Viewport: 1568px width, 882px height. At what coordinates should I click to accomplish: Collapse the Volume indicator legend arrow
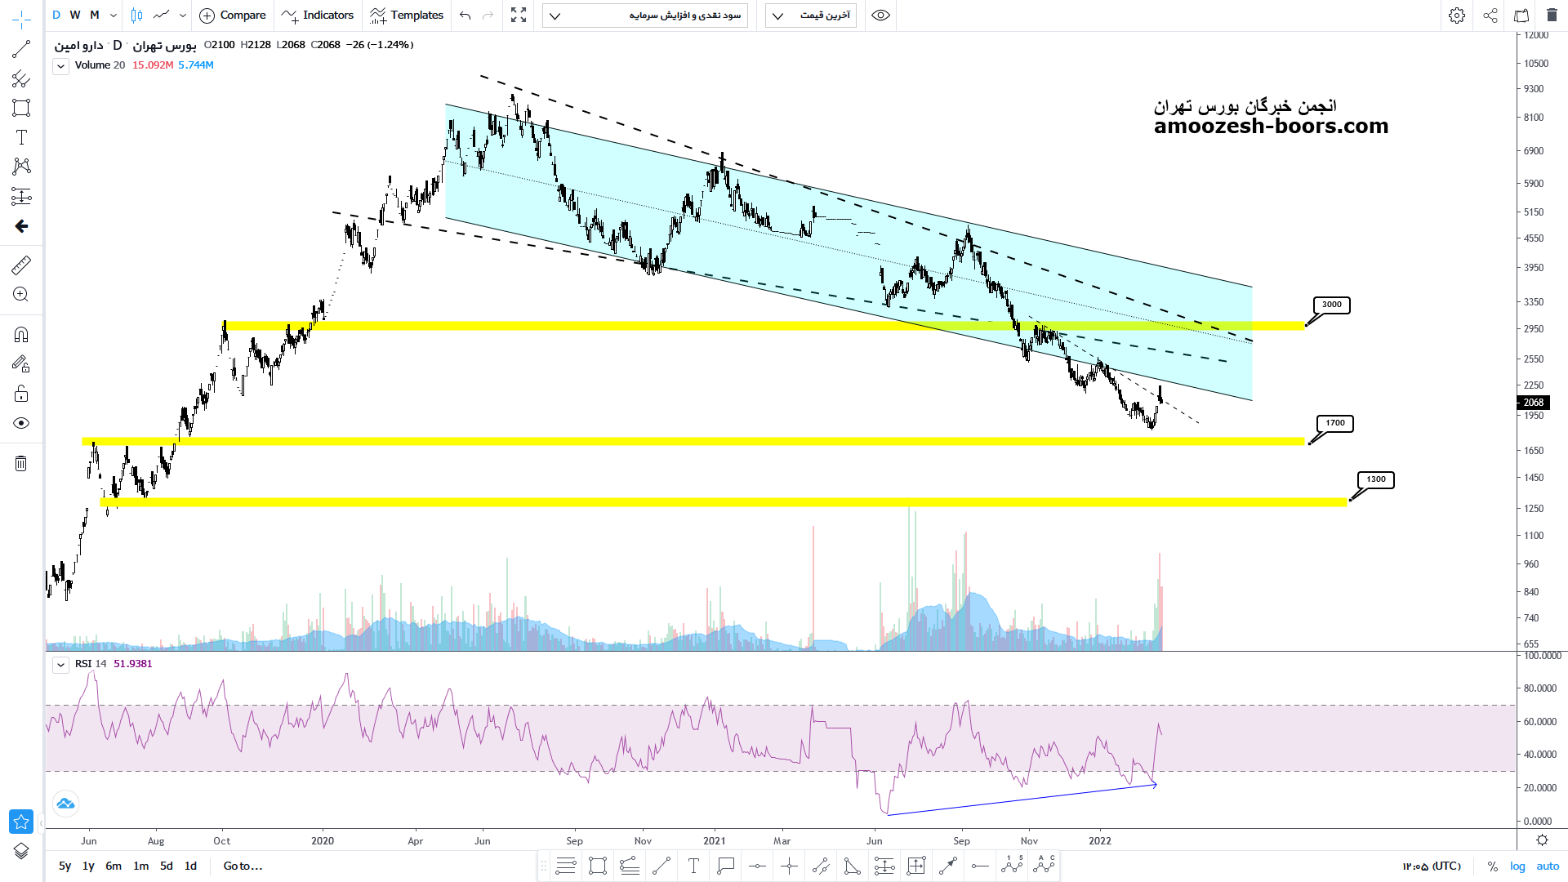tap(61, 66)
